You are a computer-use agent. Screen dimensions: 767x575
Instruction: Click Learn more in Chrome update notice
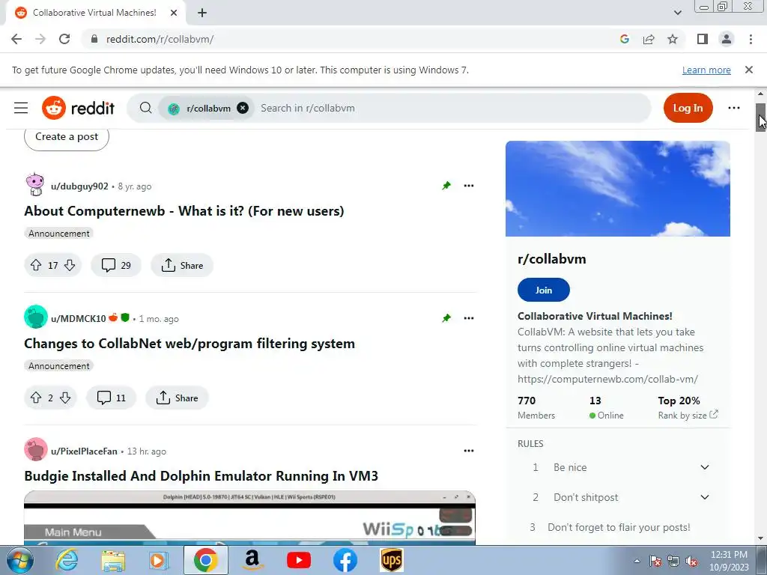tap(706, 70)
